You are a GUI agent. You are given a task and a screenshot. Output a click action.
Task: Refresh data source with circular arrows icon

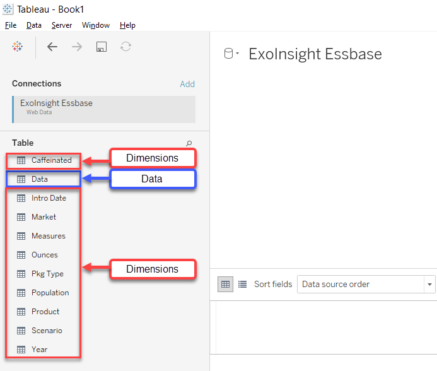(x=125, y=46)
